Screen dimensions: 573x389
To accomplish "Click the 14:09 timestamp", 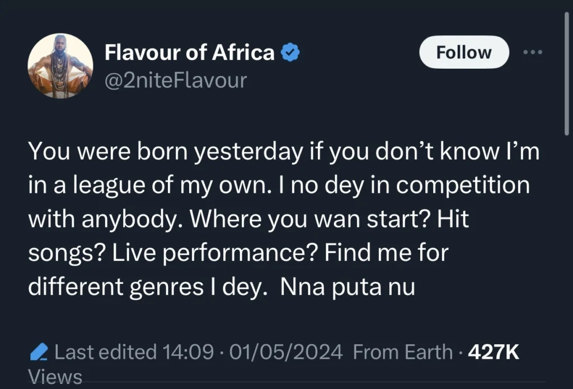I will click(188, 352).
